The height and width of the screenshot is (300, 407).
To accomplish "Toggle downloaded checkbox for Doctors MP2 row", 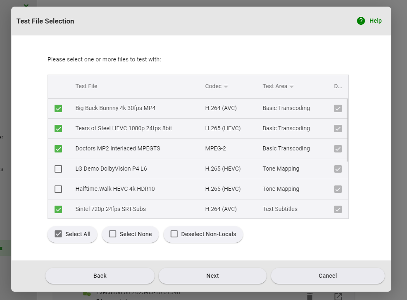I will point(338,149).
